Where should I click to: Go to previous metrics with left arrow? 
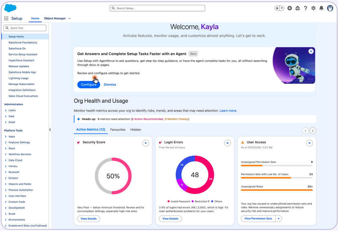click(305, 131)
